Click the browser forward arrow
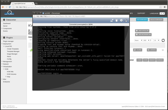Screen dimensions: 168x110 (6, 7)
